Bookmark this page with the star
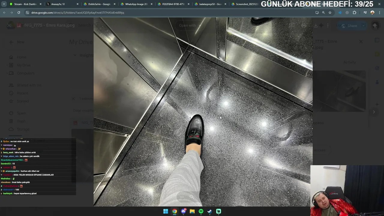384x216 pixels. (330, 13)
